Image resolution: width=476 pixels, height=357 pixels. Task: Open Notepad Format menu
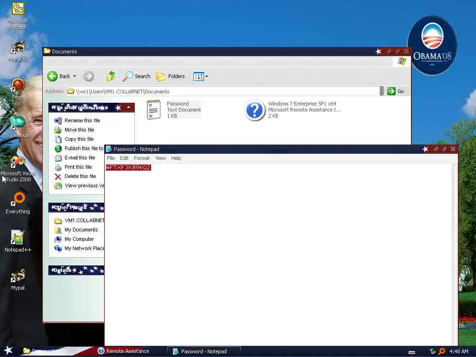(x=142, y=158)
